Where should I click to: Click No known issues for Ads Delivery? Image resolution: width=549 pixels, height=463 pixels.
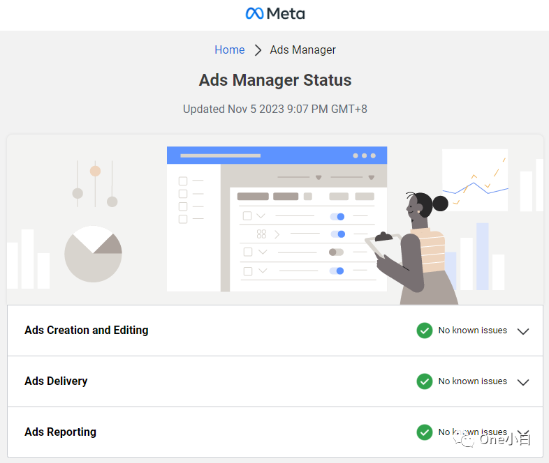472,381
